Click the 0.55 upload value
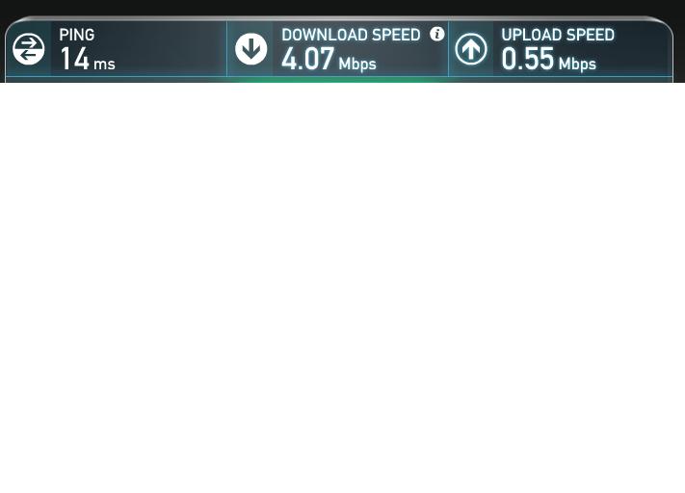The image size is (685, 493). 528,59
